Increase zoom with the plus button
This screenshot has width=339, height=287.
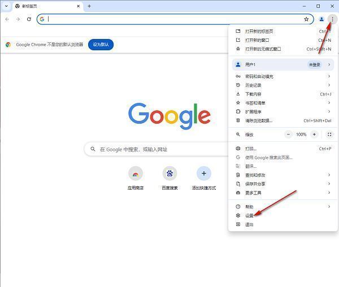[x=314, y=134]
